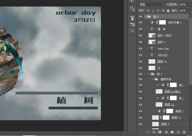Click the '3月12日' text on canvas

pyautogui.click(x=84, y=20)
